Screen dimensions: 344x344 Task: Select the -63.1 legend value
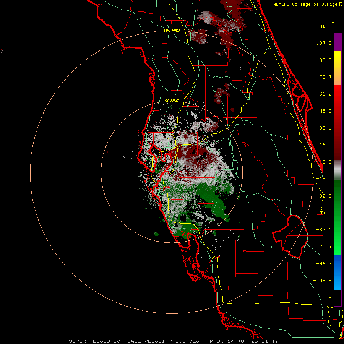324,230
